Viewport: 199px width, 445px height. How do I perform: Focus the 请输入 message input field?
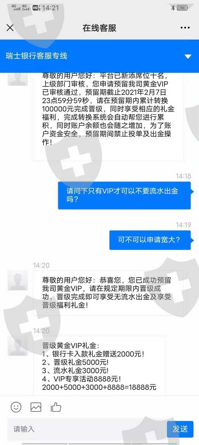pyautogui.click(x=87, y=429)
